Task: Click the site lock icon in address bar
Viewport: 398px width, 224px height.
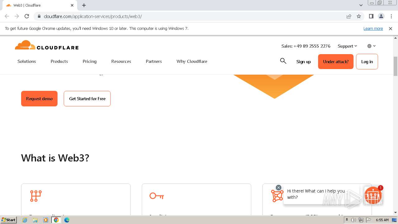Action: (x=39, y=16)
